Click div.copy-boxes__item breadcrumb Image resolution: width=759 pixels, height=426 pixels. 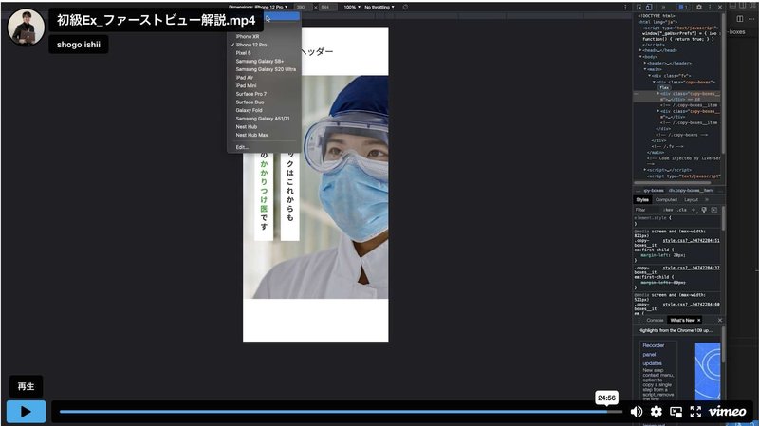point(691,191)
